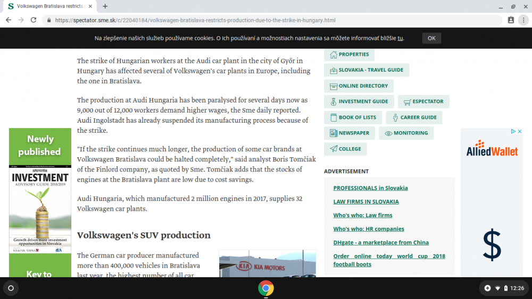Viewport: 532px width, 299px height.
Task: Click the AdChoices triangle icon
Action: pyautogui.click(x=513, y=131)
